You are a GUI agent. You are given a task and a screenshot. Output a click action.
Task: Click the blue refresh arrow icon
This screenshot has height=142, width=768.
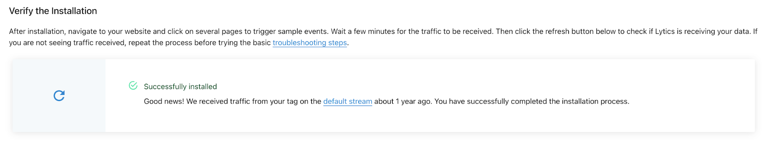[x=59, y=96]
